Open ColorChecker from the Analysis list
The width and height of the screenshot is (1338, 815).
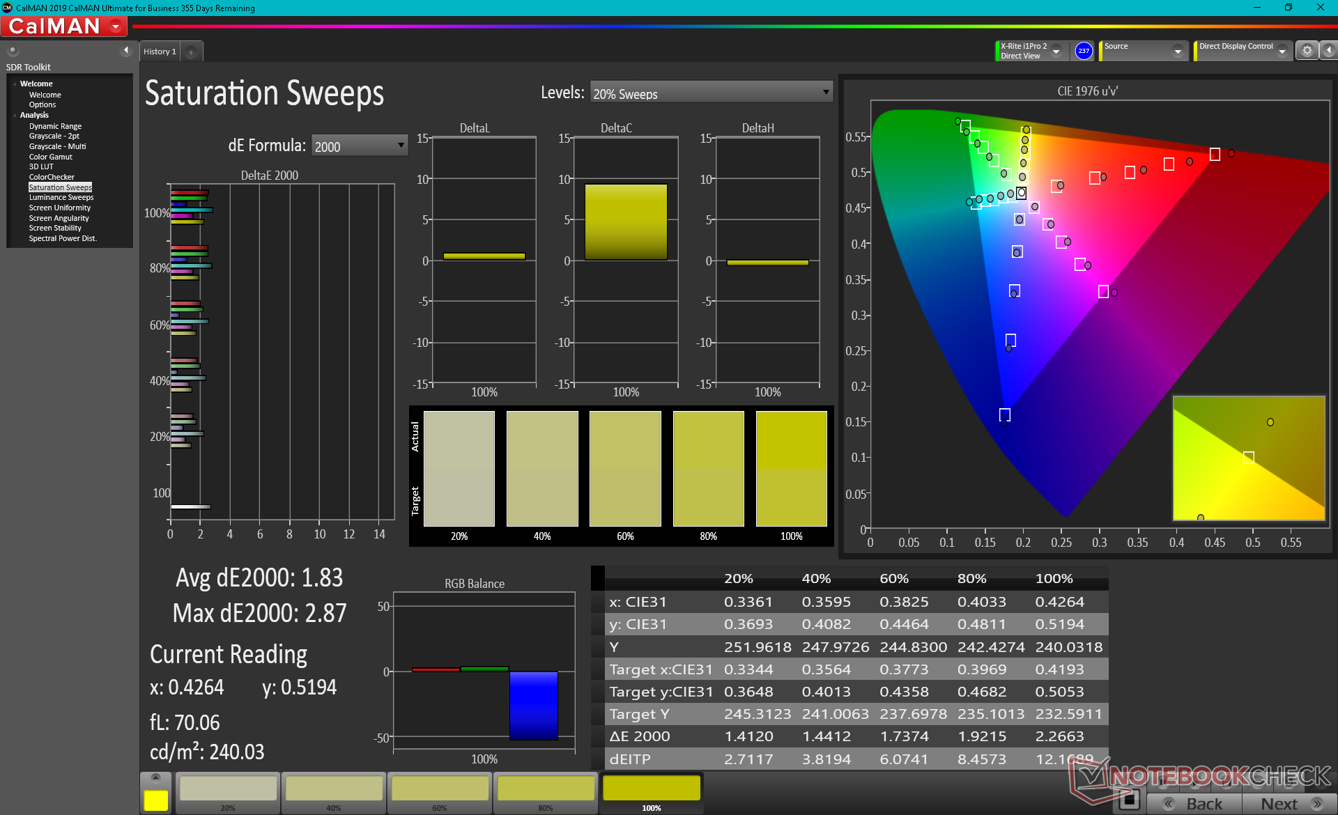[x=52, y=177]
